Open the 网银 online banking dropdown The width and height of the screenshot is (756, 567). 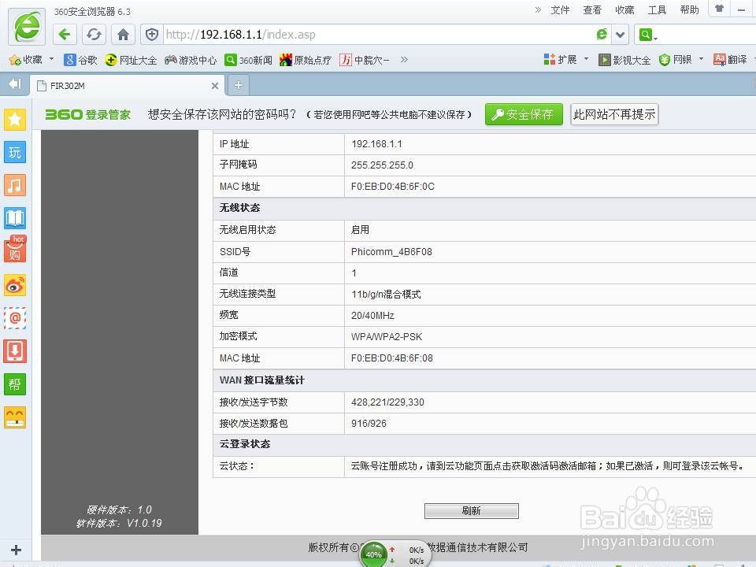pos(680,59)
